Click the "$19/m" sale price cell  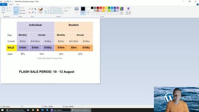23,48
